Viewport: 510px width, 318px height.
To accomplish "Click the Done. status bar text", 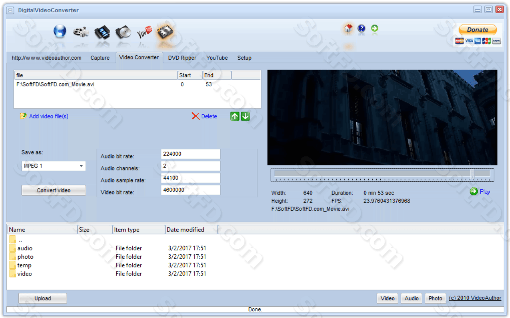I will coord(255,310).
